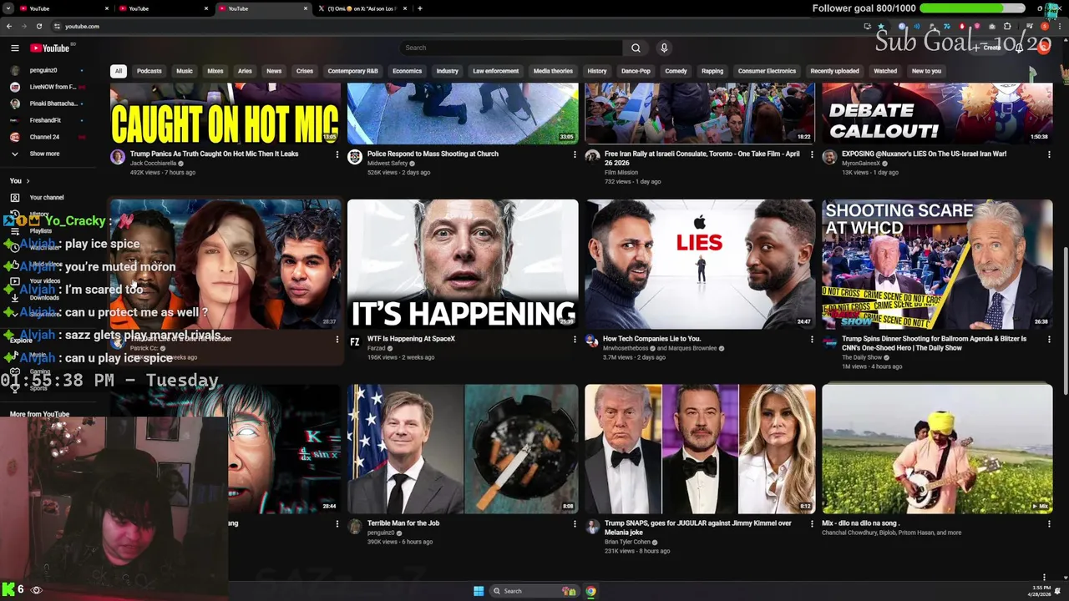Click the browser forward arrow
This screenshot has height=601, width=1069.
pos(23,26)
